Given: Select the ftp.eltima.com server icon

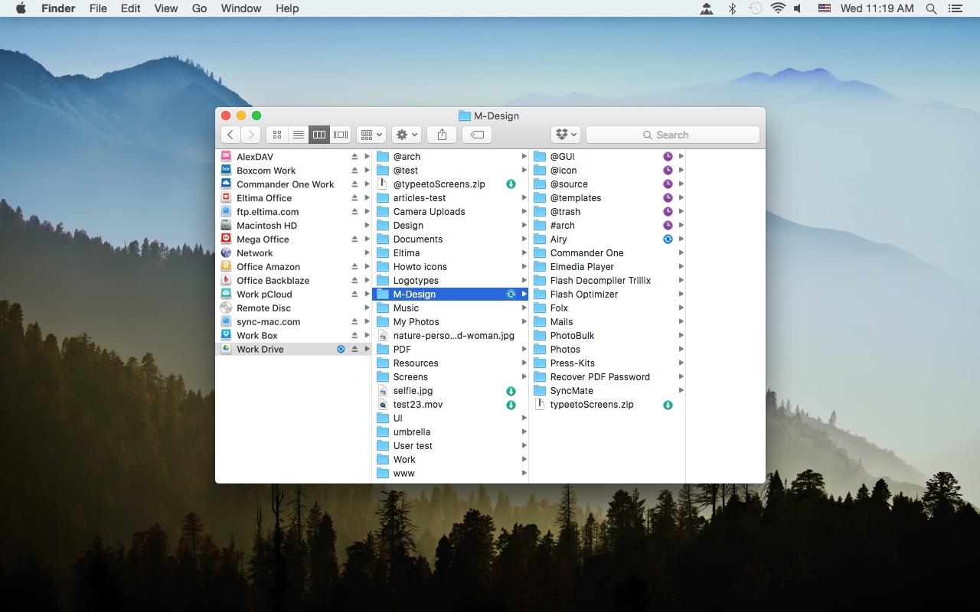Looking at the screenshot, I should click(226, 212).
